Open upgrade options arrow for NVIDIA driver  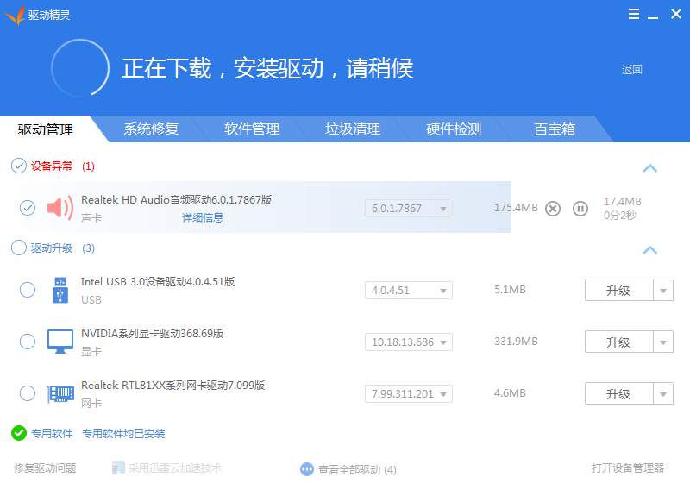click(663, 342)
